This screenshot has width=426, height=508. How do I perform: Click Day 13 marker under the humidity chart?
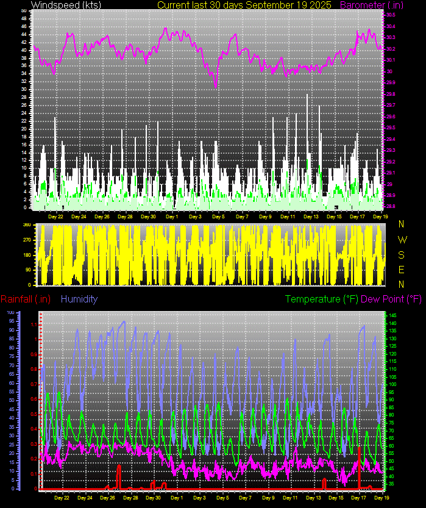[314, 498]
